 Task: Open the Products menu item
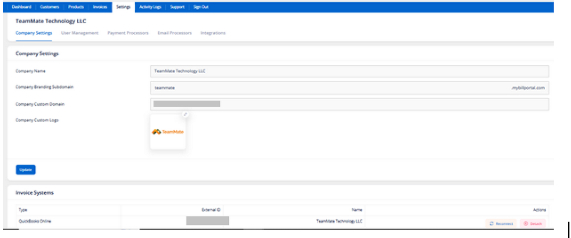click(76, 7)
